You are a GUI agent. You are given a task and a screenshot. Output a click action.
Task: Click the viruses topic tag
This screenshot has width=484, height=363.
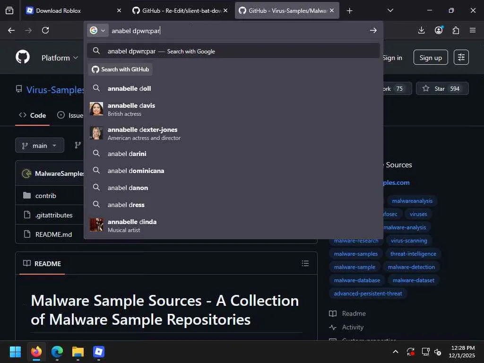(418, 214)
